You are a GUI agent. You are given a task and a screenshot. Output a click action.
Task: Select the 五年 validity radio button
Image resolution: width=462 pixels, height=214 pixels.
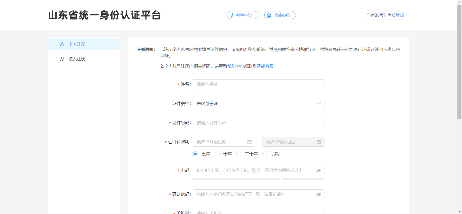(x=195, y=154)
